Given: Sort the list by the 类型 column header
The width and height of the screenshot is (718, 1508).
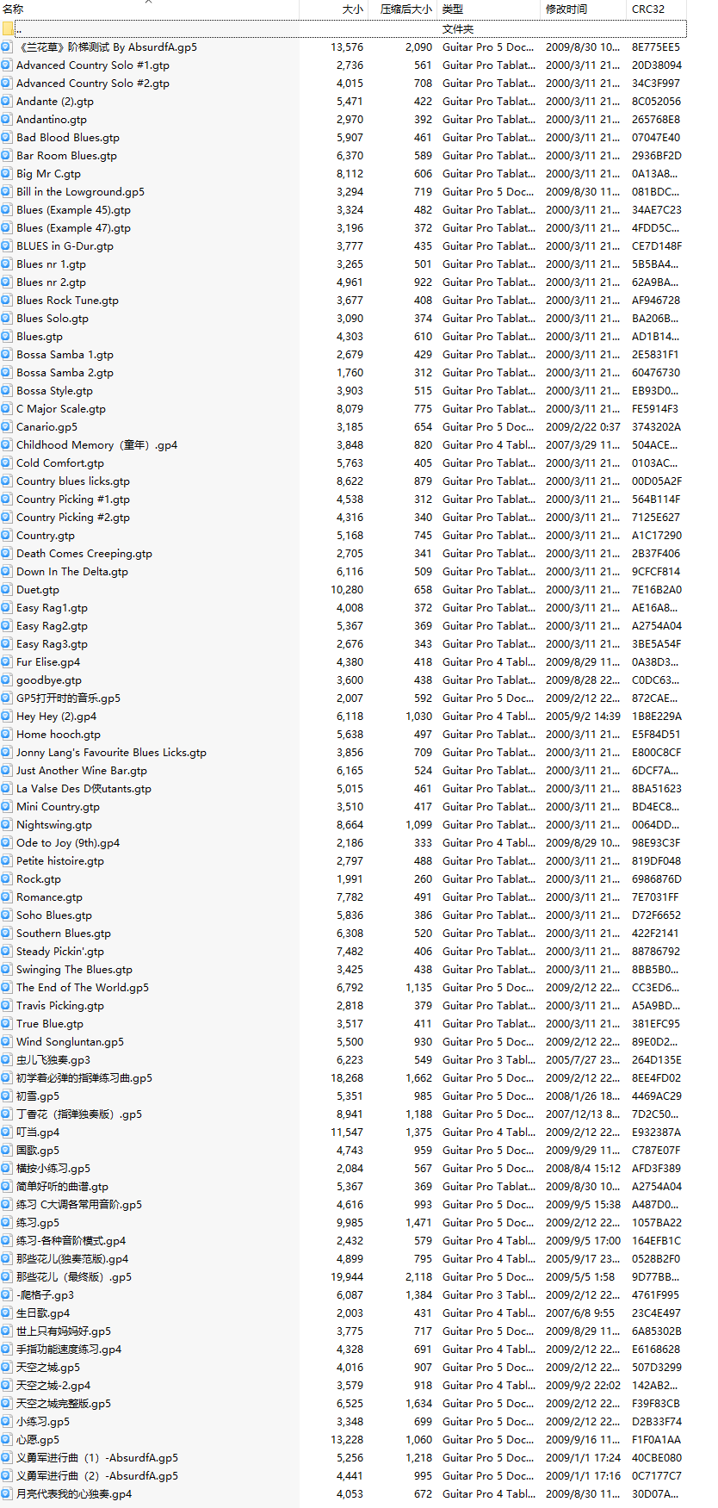Looking at the screenshot, I should pos(453,9).
